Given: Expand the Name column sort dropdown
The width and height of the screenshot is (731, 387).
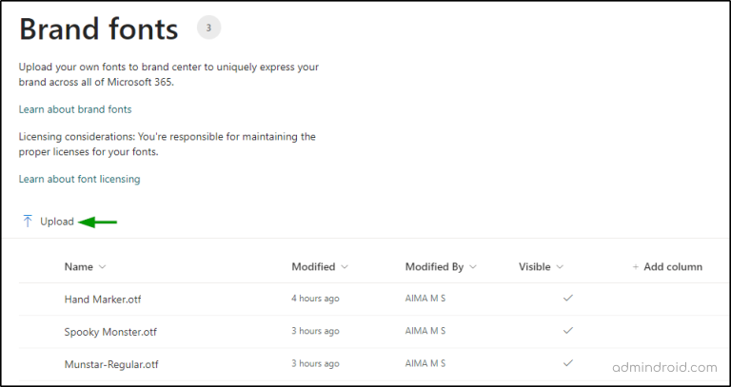Looking at the screenshot, I should pyautogui.click(x=103, y=267).
